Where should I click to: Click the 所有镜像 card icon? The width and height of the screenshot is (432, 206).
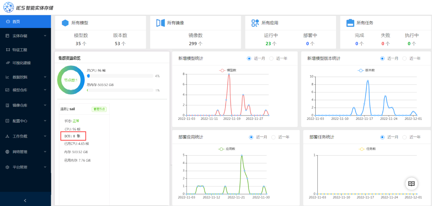(x=160, y=23)
